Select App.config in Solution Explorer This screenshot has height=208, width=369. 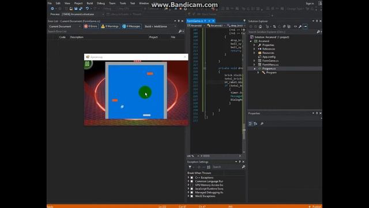[269, 57]
